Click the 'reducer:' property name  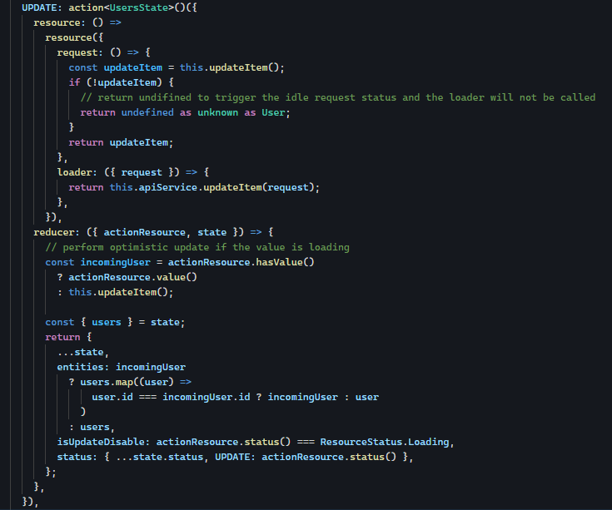(x=57, y=232)
